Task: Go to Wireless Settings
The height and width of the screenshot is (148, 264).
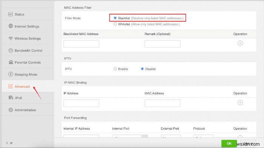Action: [x=28, y=39]
